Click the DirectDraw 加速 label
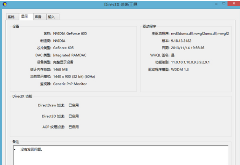The image size is (240, 165). coord(51,105)
